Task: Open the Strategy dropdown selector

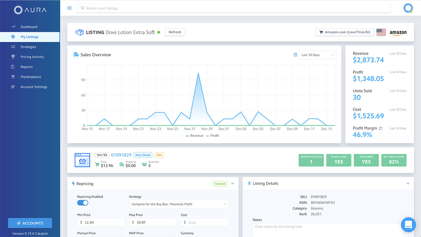Action: (x=179, y=204)
